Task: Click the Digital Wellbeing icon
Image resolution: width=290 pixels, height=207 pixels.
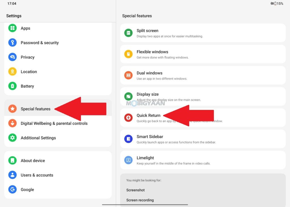Action: click(12, 123)
